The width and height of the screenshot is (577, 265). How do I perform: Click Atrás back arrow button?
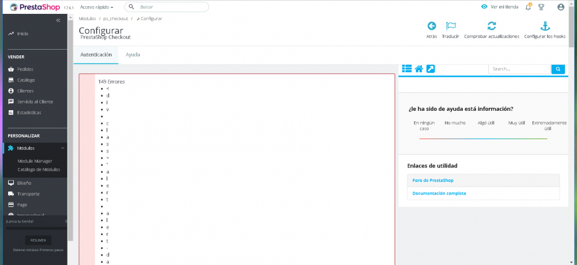[432, 30]
